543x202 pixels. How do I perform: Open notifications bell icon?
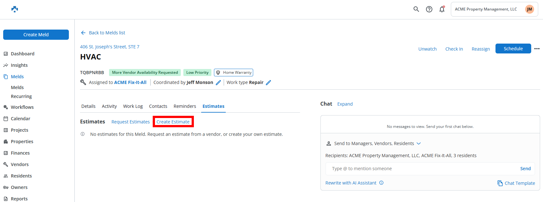(x=442, y=9)
